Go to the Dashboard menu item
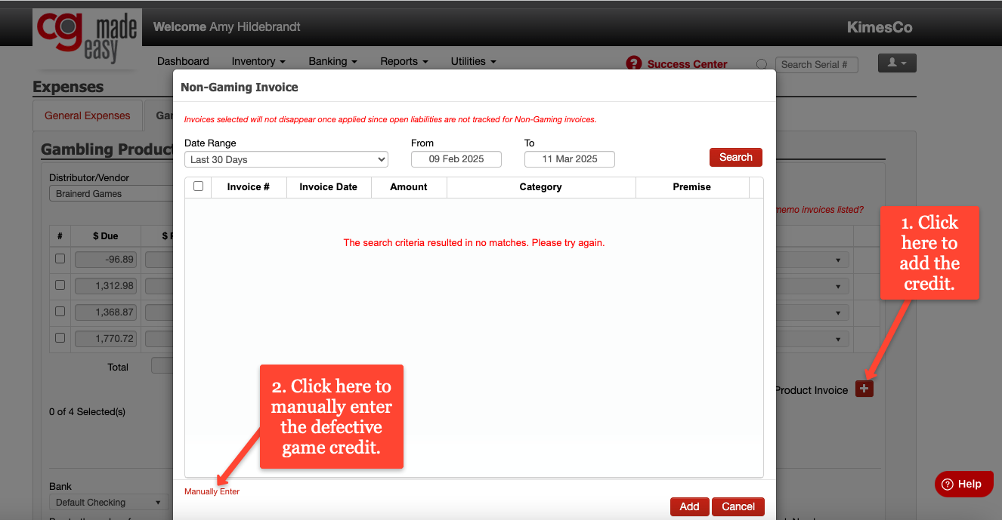 click(183, 61)
